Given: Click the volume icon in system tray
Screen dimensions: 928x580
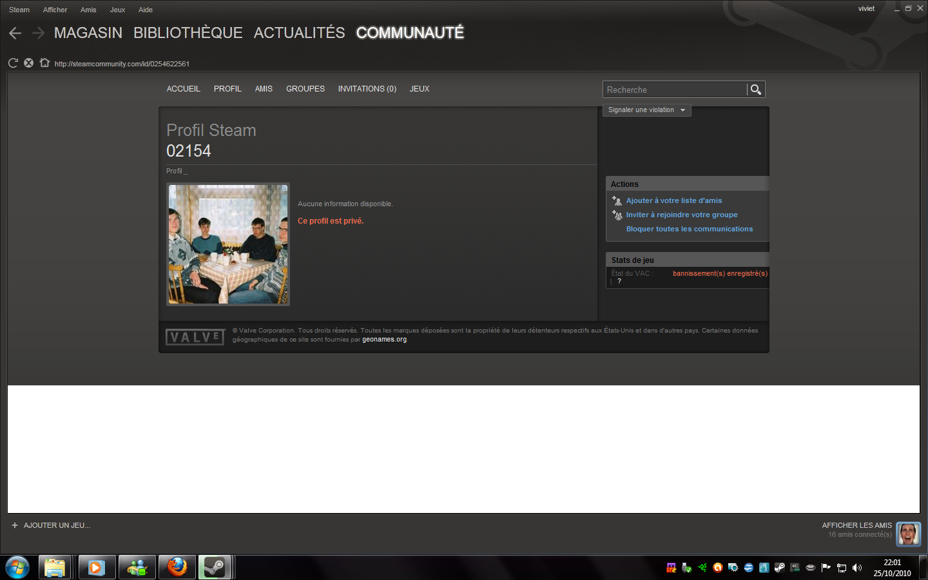Looking at the screenshot, I should click(856, 568).
